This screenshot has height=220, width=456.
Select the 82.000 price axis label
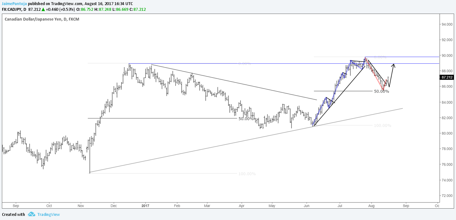(447, 118)
